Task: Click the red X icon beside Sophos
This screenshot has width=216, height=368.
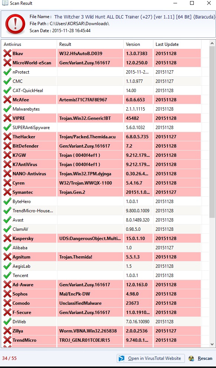Action: tap(7, 294)
